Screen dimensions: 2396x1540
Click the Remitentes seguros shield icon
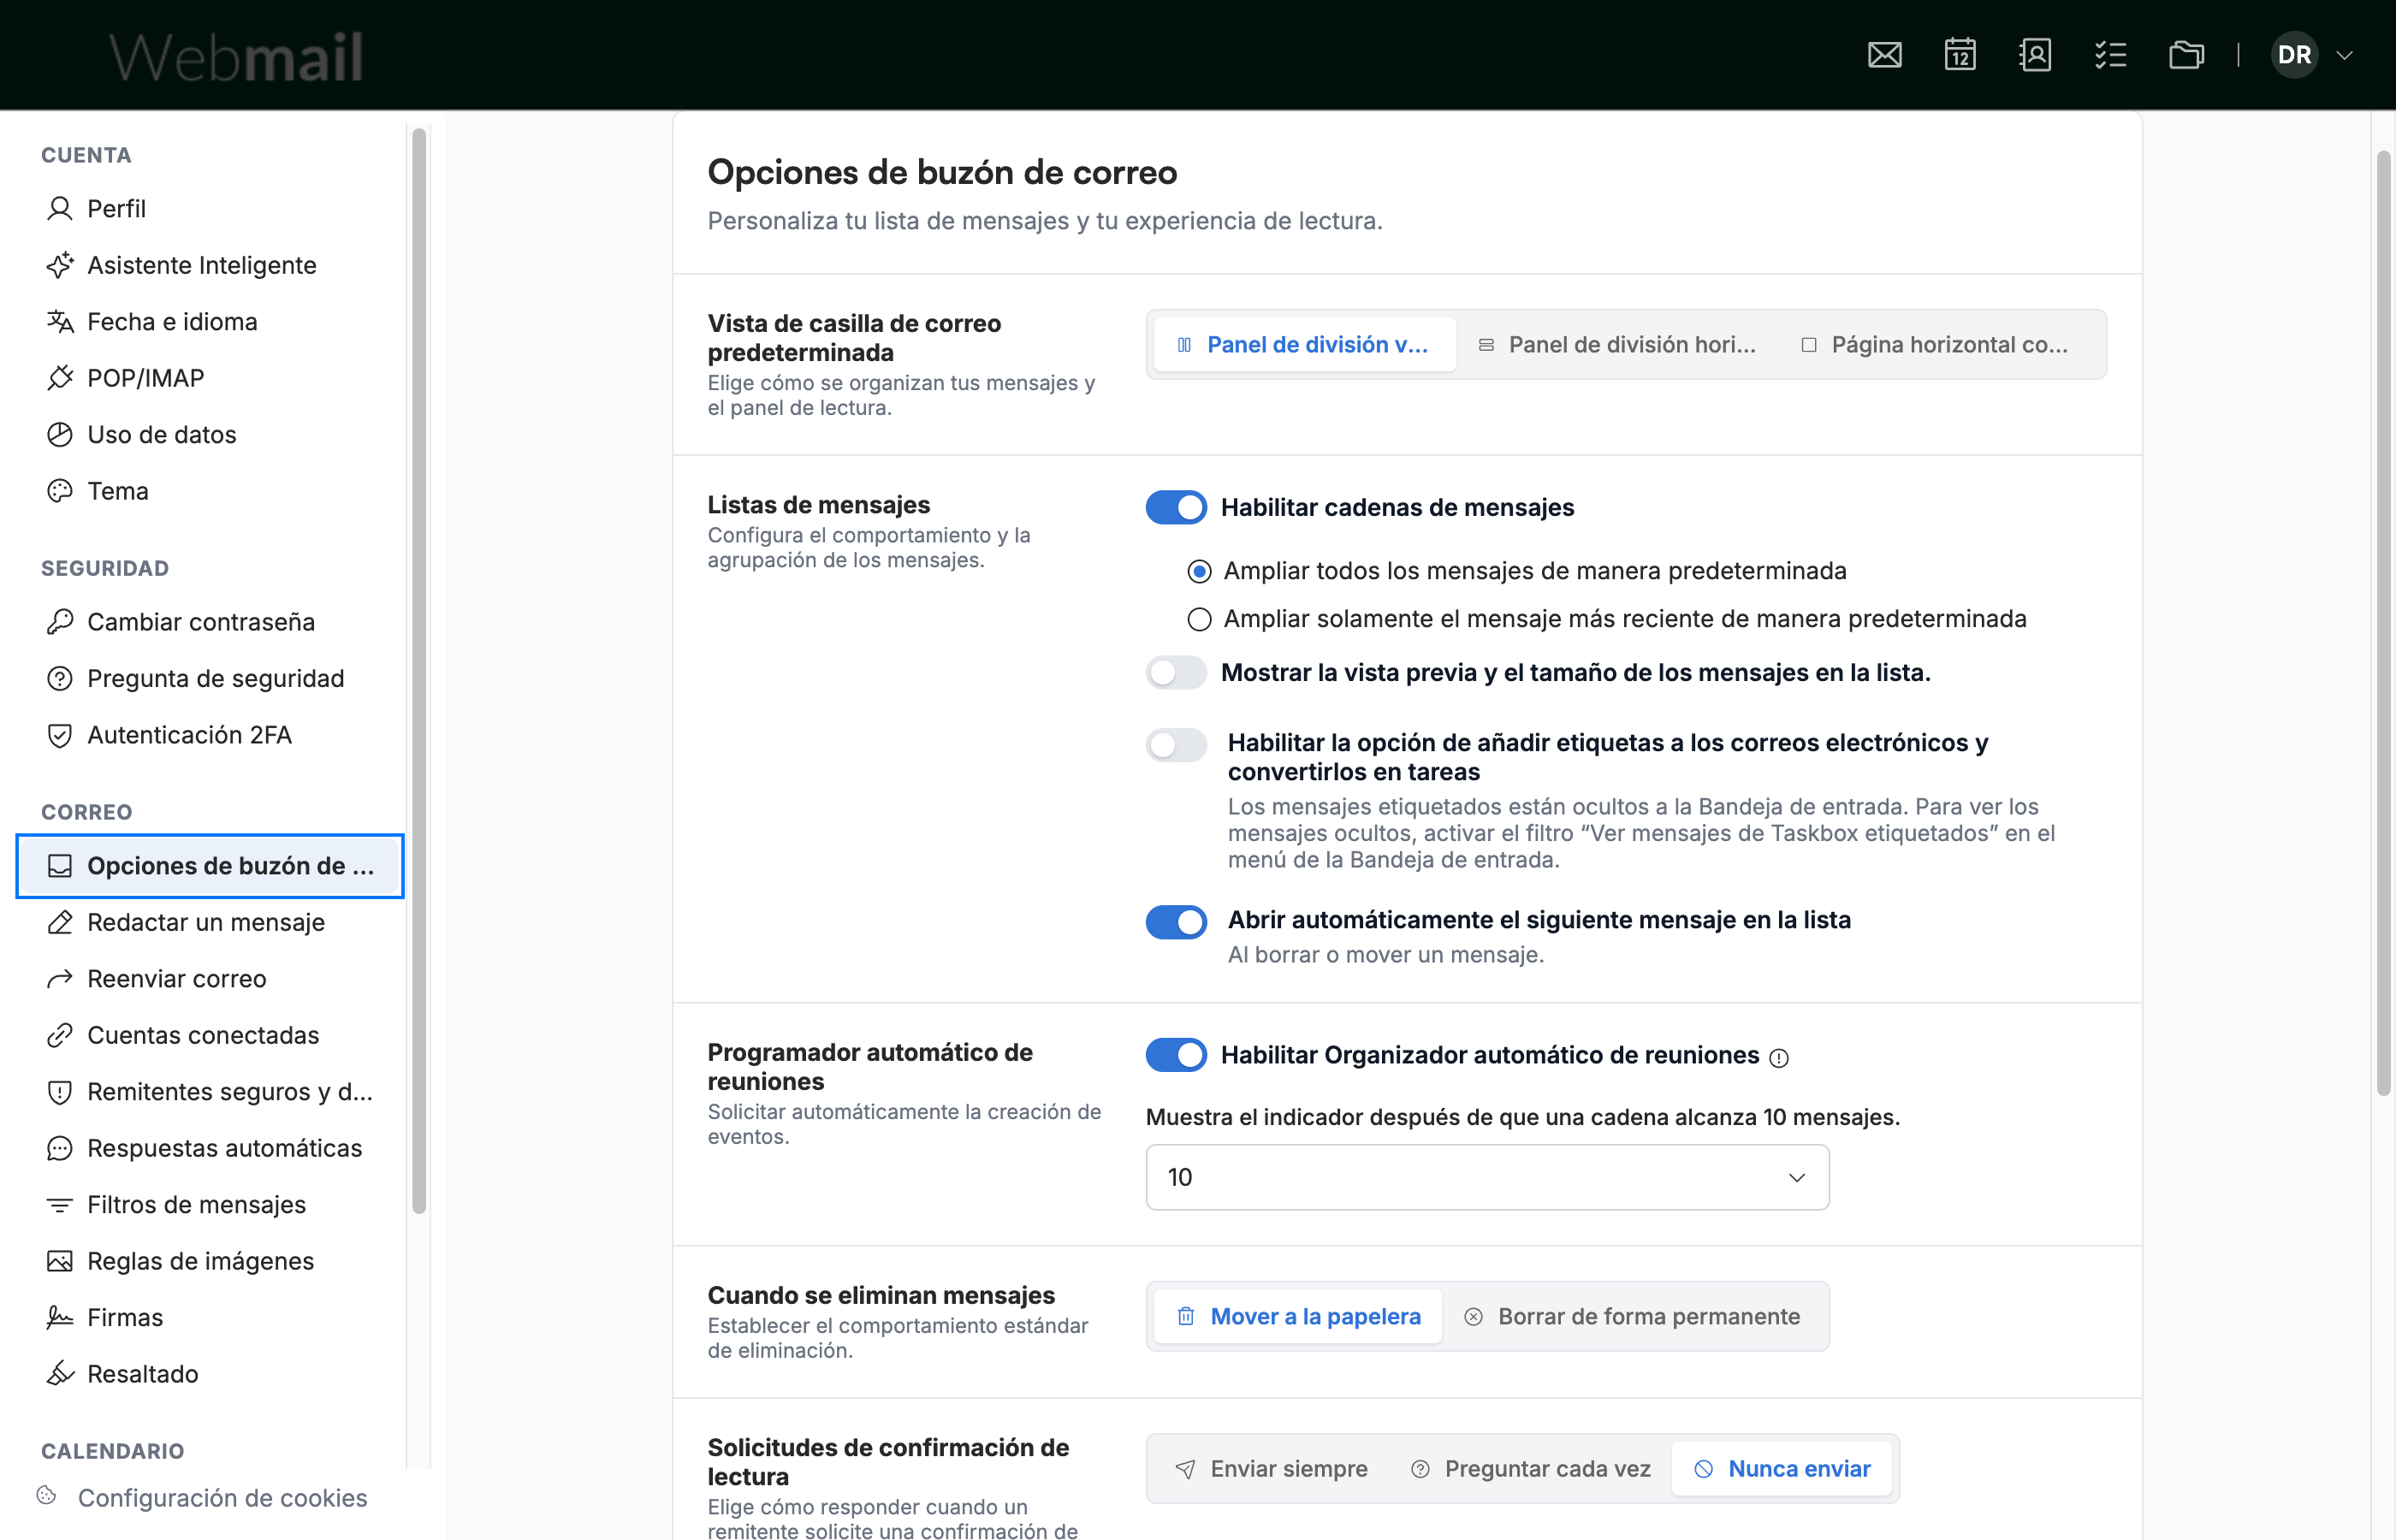click(x=60, y=1091)
